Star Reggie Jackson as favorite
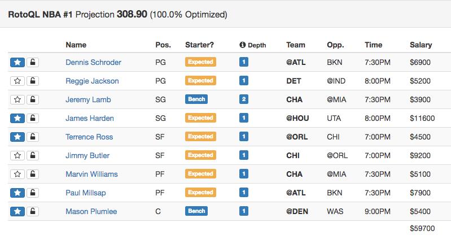The image size is (451, 244). click(x=17, y=81)
